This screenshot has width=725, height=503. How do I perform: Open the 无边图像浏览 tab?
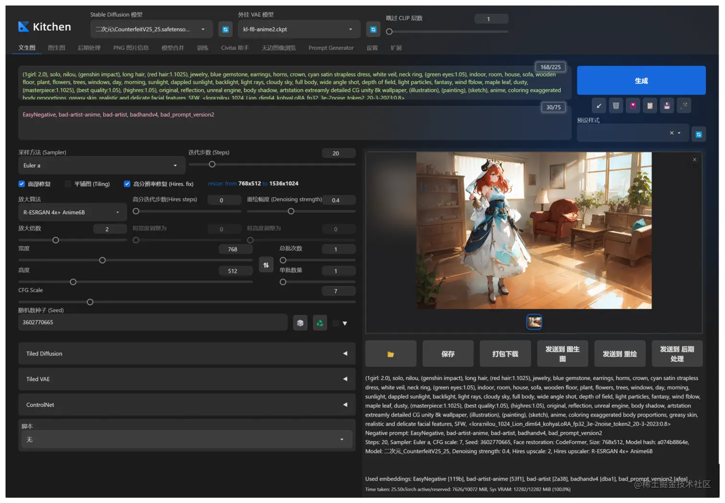[x=279, y=48]
